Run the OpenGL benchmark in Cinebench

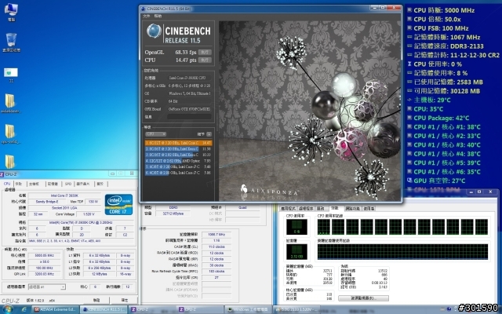pyautogui.click(x=205, y=53)
